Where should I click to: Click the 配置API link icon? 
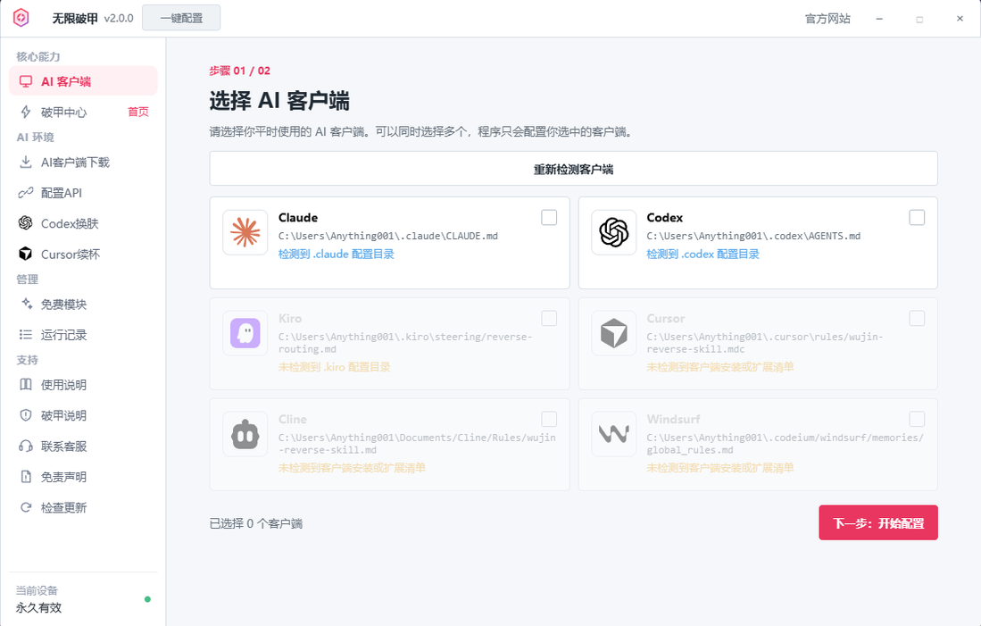tap(26, 193)
